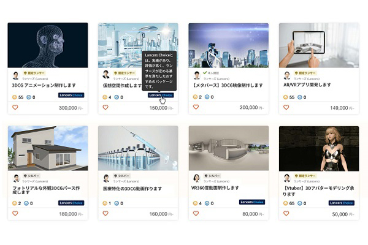Image resolution: width=368 pixels, height=245 pixels.
Task: Click seller avatar on 3DCG アニメーション card
Action: [x=16, y=75]
